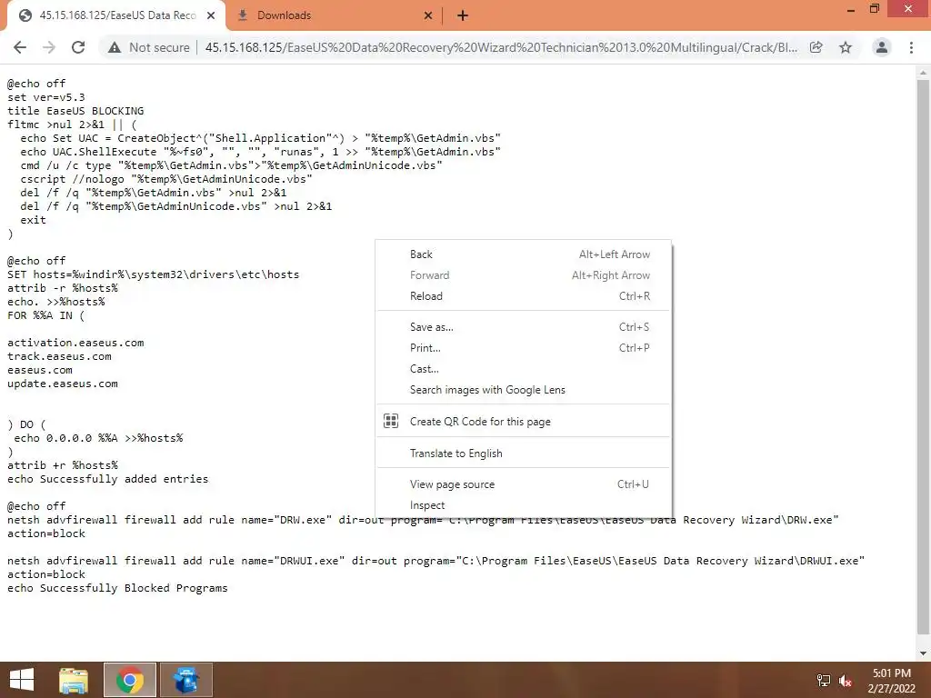
Task: Close the EaseUS Data Recovery tab
Action: click(211, 15)
